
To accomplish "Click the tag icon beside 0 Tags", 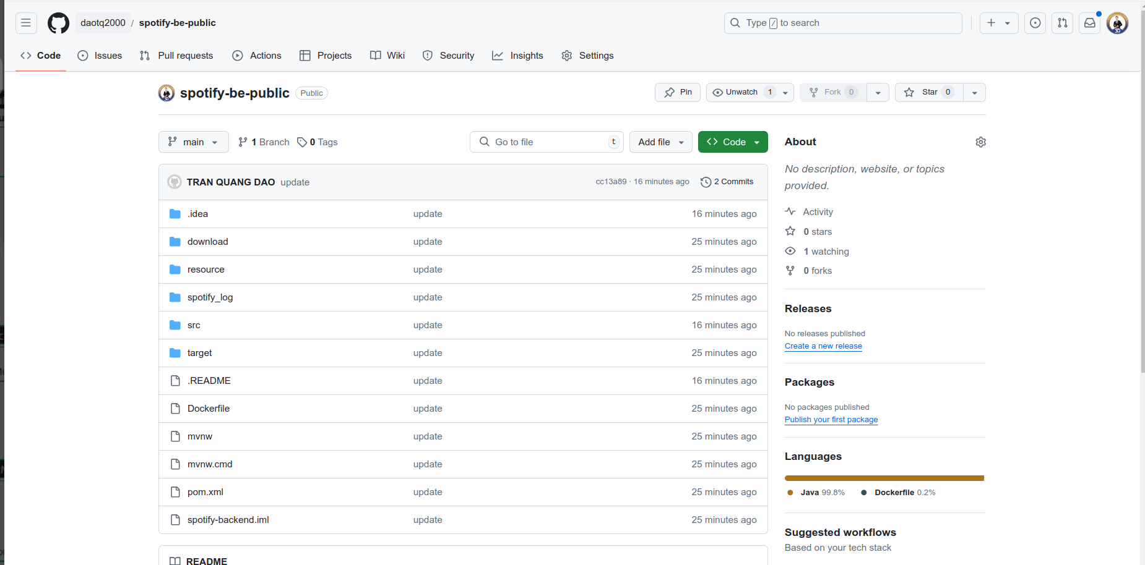I will (x=302, y=142).
